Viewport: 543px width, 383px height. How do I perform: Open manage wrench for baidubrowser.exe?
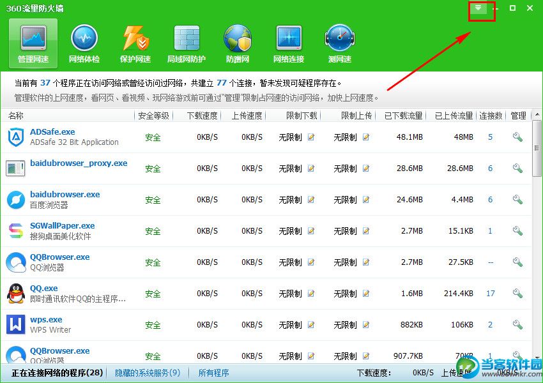[x=517, y=200]
